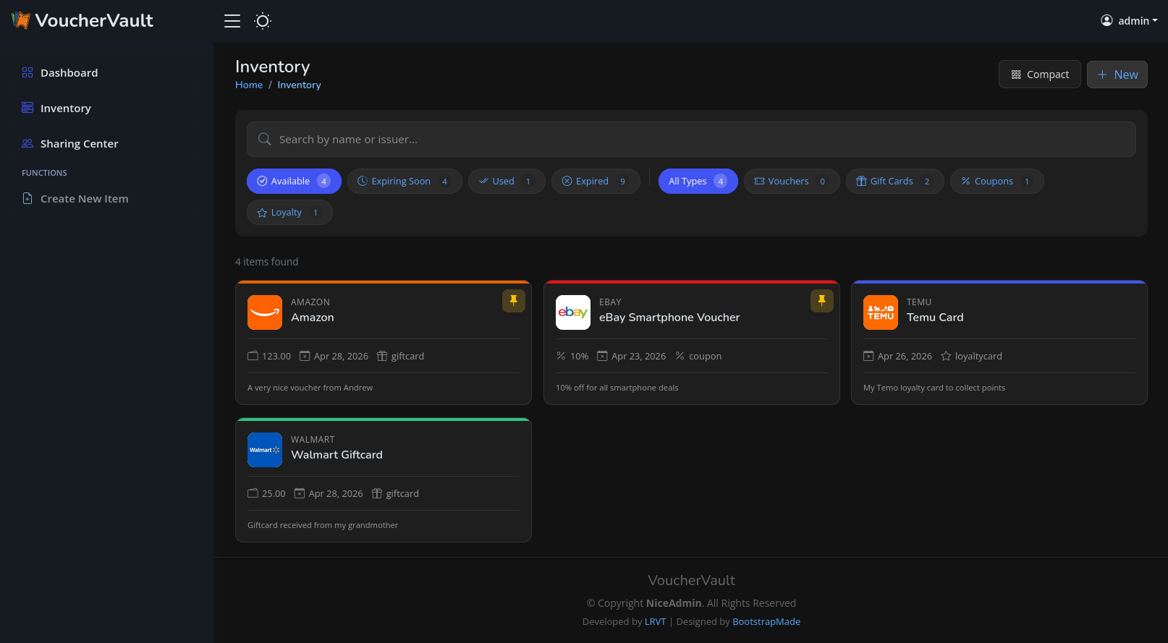
Task: Click the Temu loyaltycard type label
Action: point(978,357)
